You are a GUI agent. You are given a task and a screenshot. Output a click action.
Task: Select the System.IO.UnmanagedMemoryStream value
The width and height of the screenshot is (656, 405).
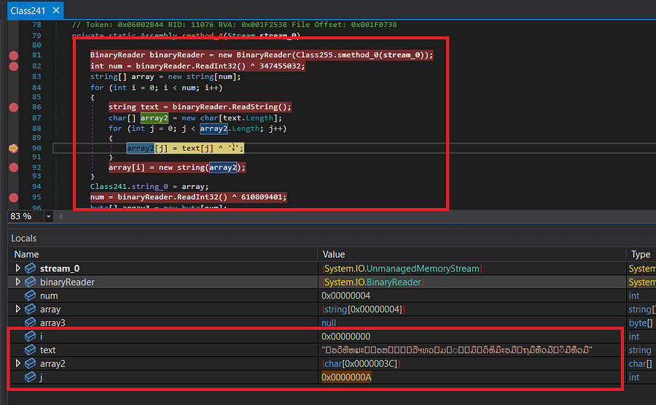(402, 269)
